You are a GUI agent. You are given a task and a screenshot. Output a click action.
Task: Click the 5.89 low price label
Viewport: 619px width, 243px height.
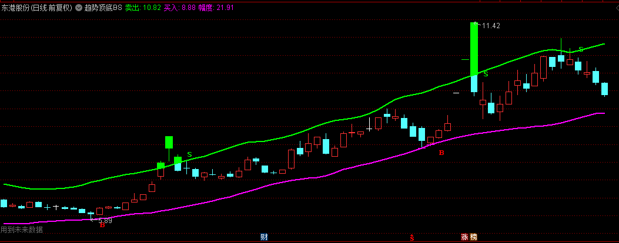pyautogui.click(x=105, y=221)
